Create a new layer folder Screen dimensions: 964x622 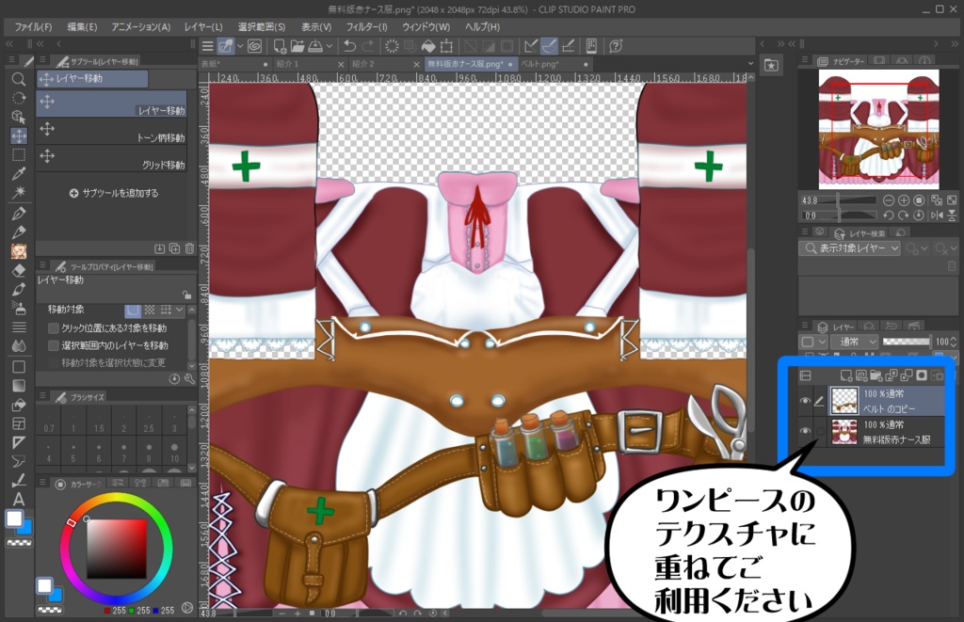click(877, 375)
